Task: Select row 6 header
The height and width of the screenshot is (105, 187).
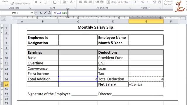Action: point(6,38)
